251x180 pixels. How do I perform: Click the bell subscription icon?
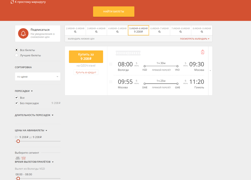point(23,34)
